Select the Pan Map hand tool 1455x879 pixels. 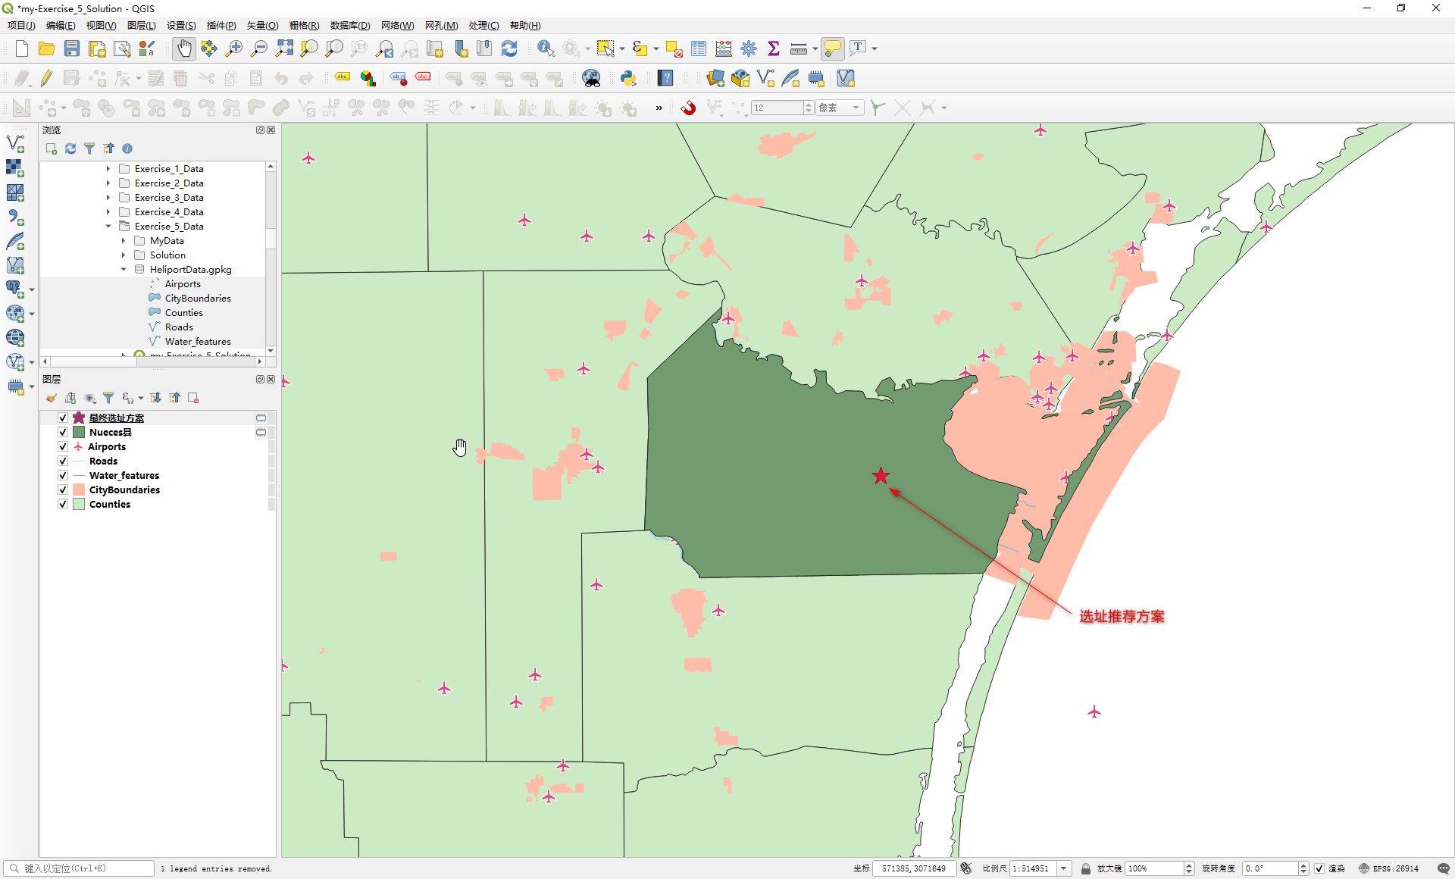pyautogui.click(x=184, y=48)
